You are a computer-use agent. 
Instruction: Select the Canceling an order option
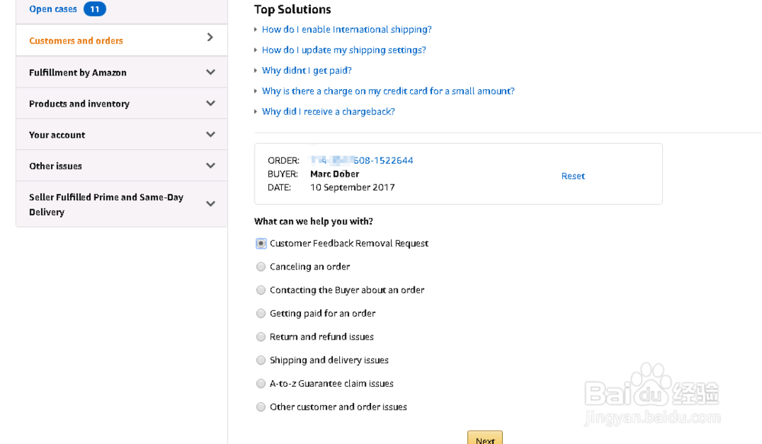[261, 267]
